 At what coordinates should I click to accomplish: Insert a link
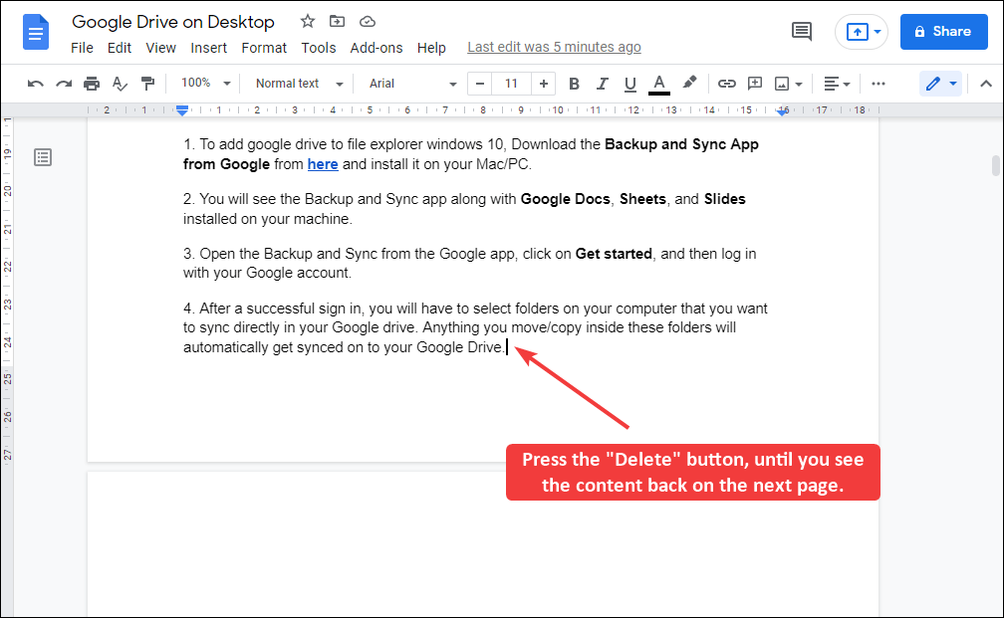[726, 83]
